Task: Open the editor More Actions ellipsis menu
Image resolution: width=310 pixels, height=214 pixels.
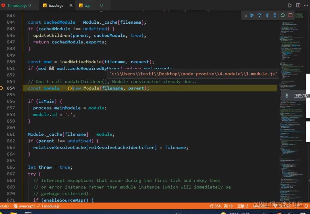Action: (x=306, y=5)
